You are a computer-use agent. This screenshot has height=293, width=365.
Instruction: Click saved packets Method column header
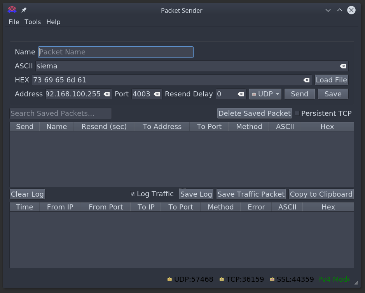coord(249,127)
